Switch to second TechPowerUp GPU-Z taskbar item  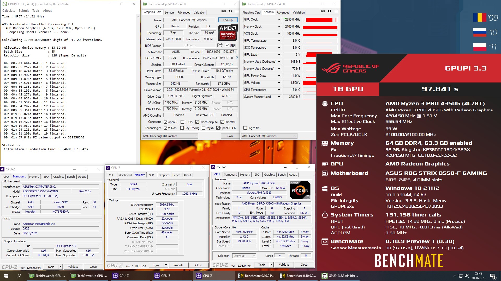[x=89, y=276]
